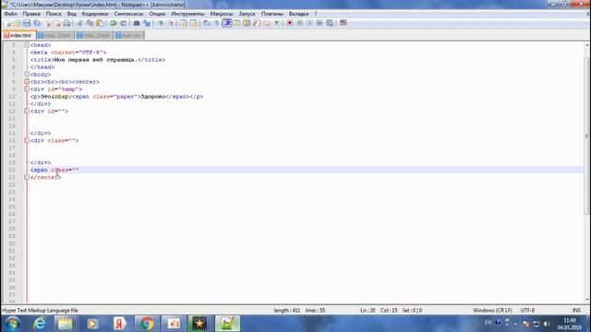591x332 pixels.
Task: Create a new document via toolbar
Action: 8,23
